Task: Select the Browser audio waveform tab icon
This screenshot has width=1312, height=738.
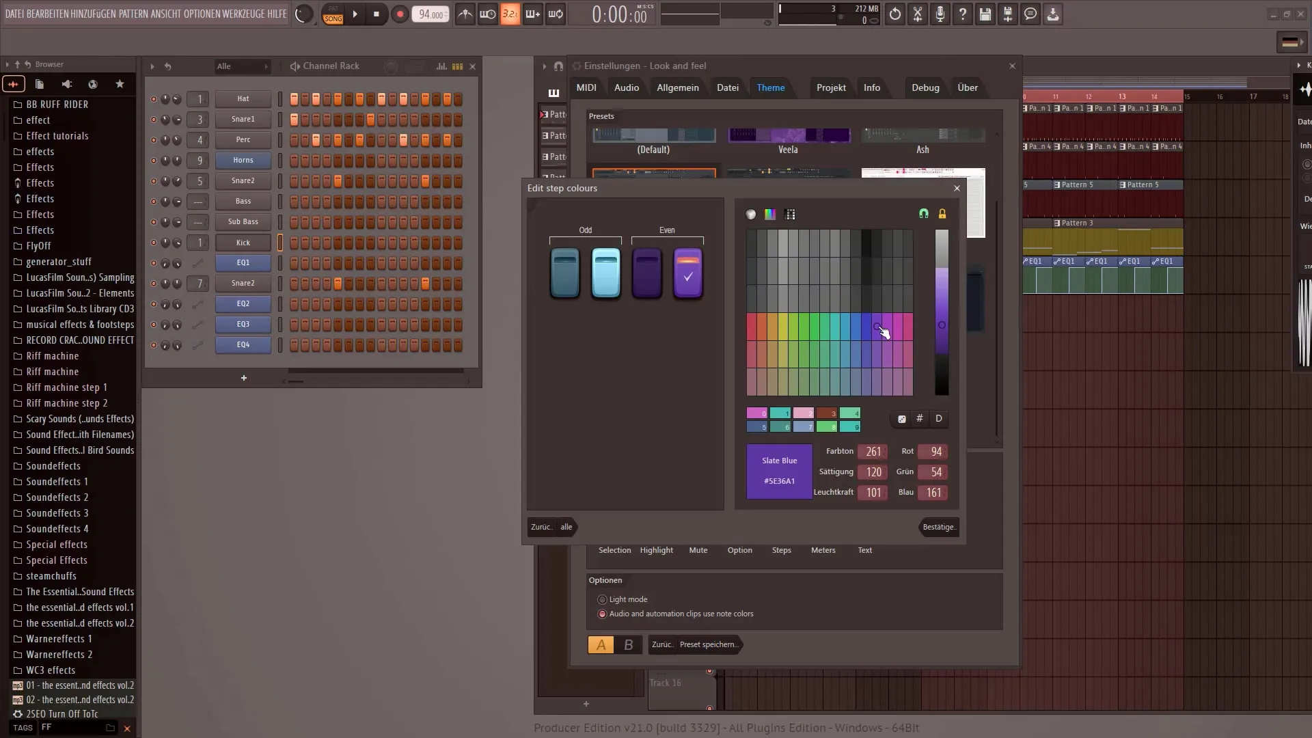Action: pos(13,84)
